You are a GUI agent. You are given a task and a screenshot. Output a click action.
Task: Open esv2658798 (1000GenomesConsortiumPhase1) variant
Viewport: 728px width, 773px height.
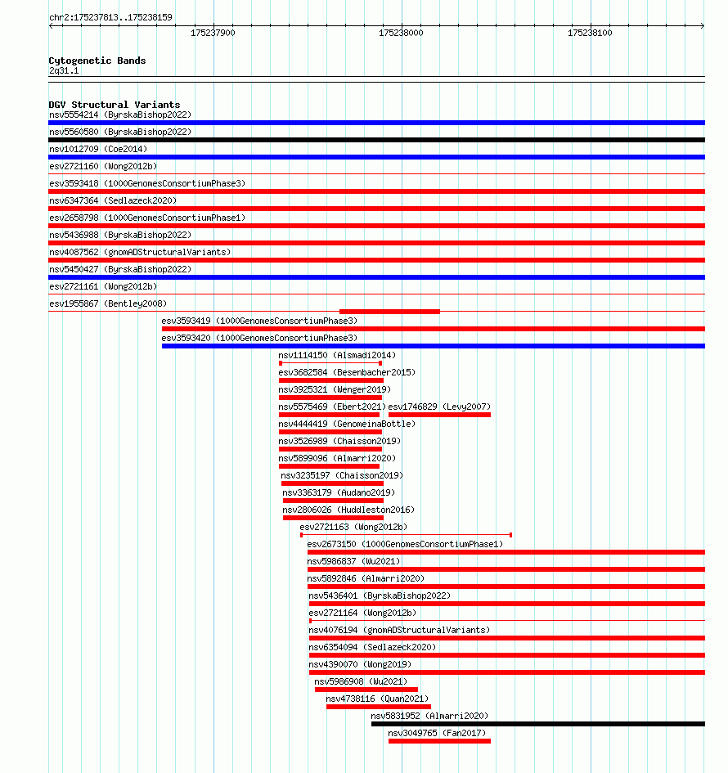(x=147, y=218)
